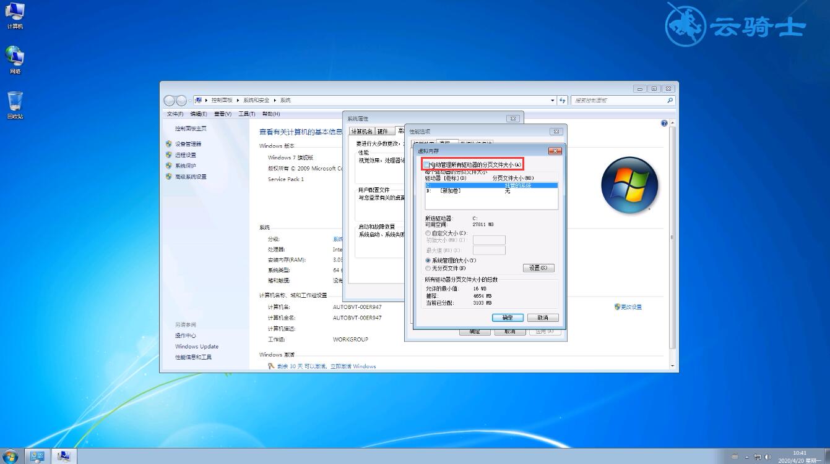Click the Forward navigation arrow in System window
Screen dimensions: 830x464
point(181,100)
